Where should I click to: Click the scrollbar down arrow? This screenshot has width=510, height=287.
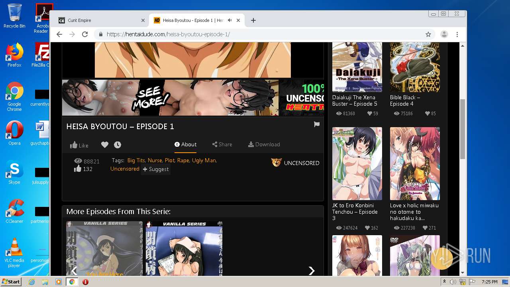point(463,273)
